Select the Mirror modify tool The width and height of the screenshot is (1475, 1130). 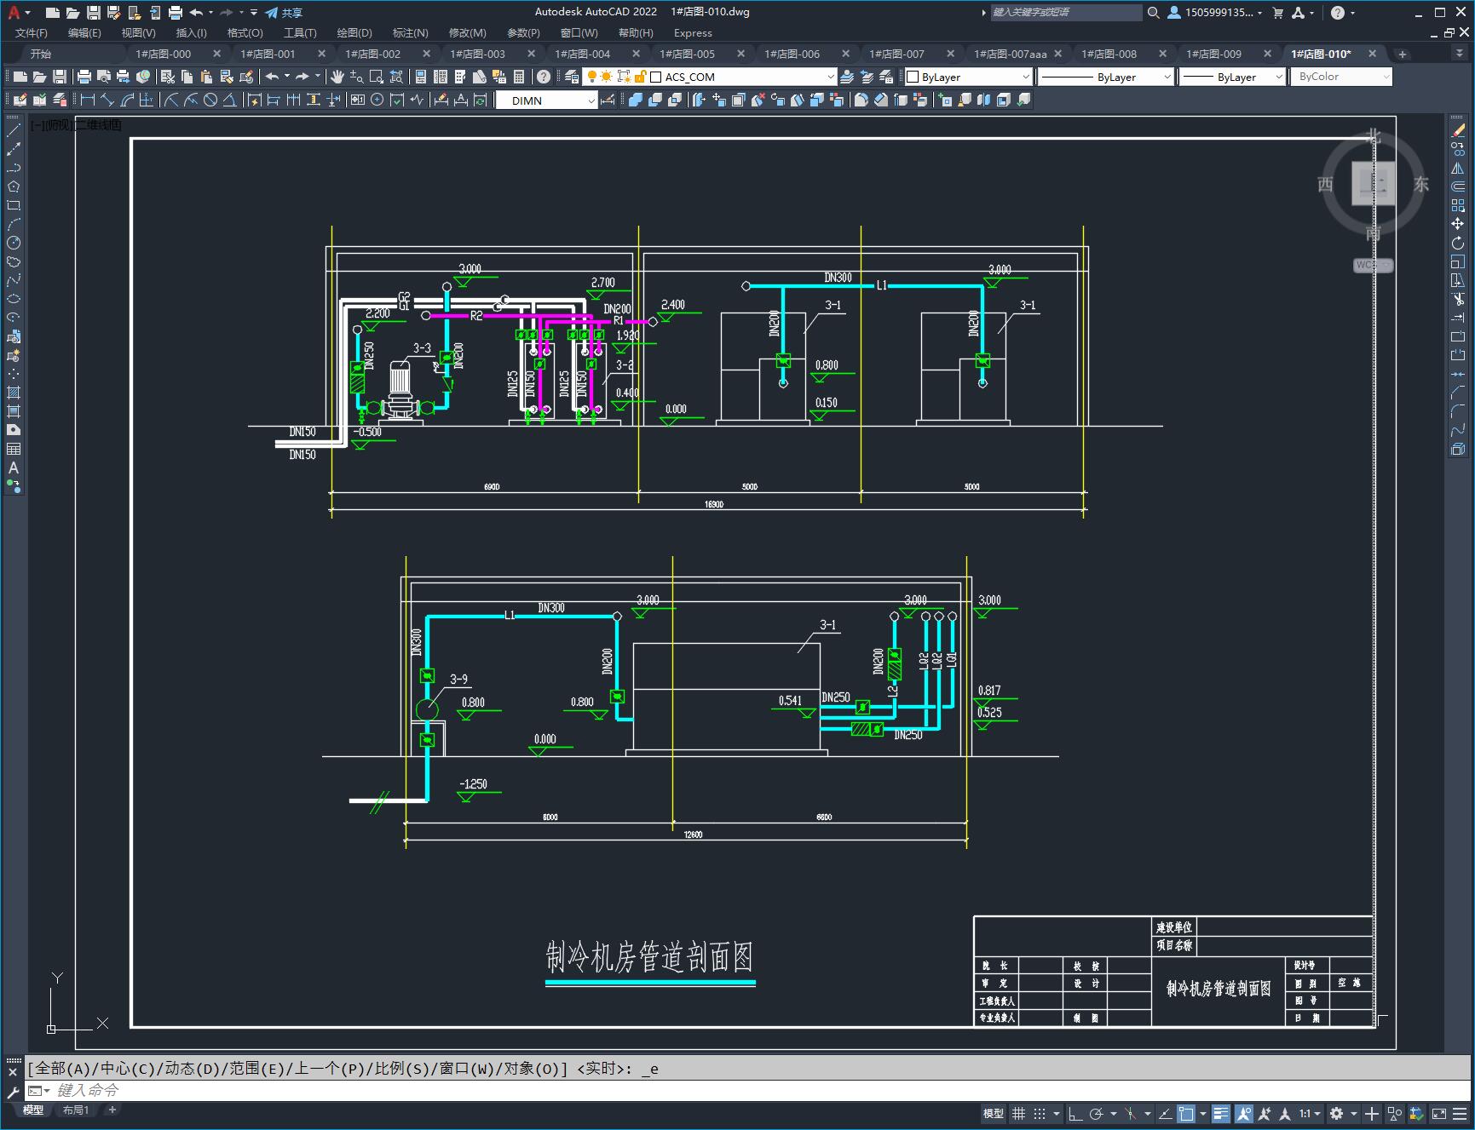[1458, 168]
